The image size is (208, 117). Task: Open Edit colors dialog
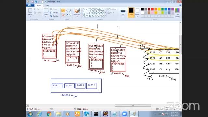(x=177, y=13)
